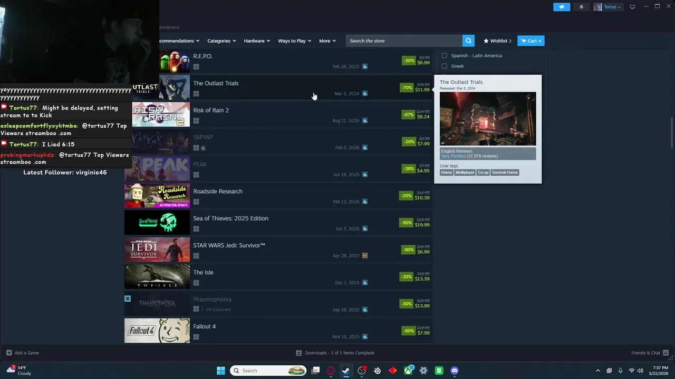This screenshot has width=675, height=379.
Task: Click the store search text field
Action: click(x=404, y=41)
